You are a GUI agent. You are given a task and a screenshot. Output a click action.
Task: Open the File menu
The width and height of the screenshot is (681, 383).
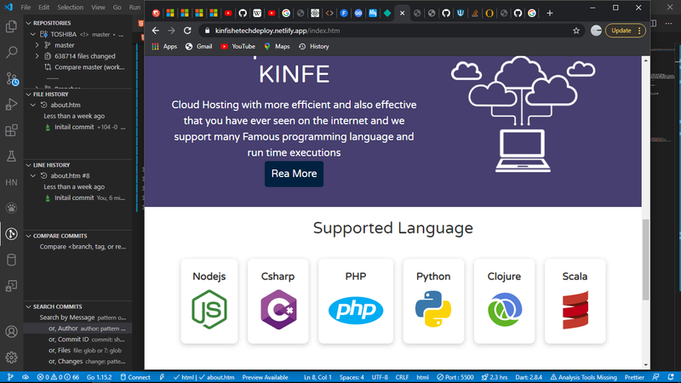click(x=26, y=8)
